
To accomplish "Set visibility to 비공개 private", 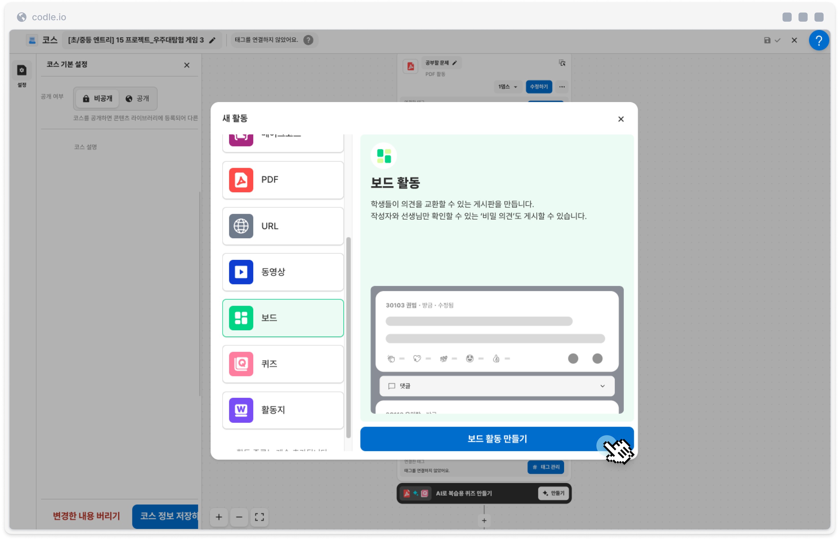I will 97,99.
